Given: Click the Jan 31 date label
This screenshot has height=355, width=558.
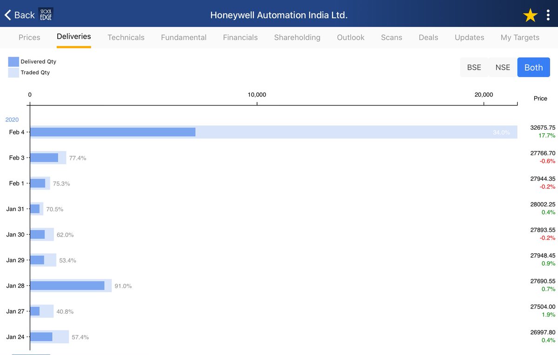Looking at the screenshot, I should pos(15,209).
